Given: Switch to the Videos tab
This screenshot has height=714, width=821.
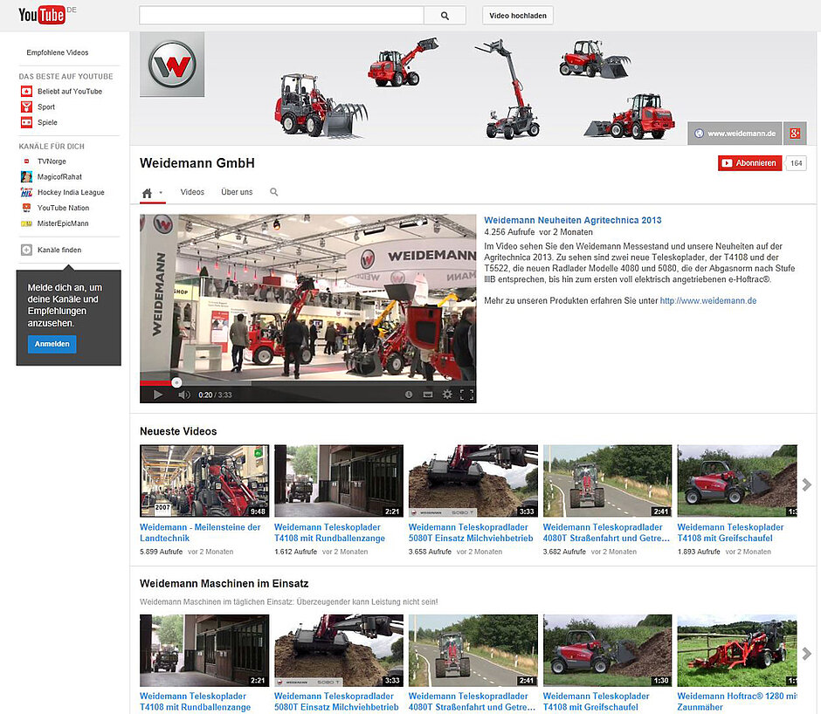Looking at the screenshot, I should (192, 192).
